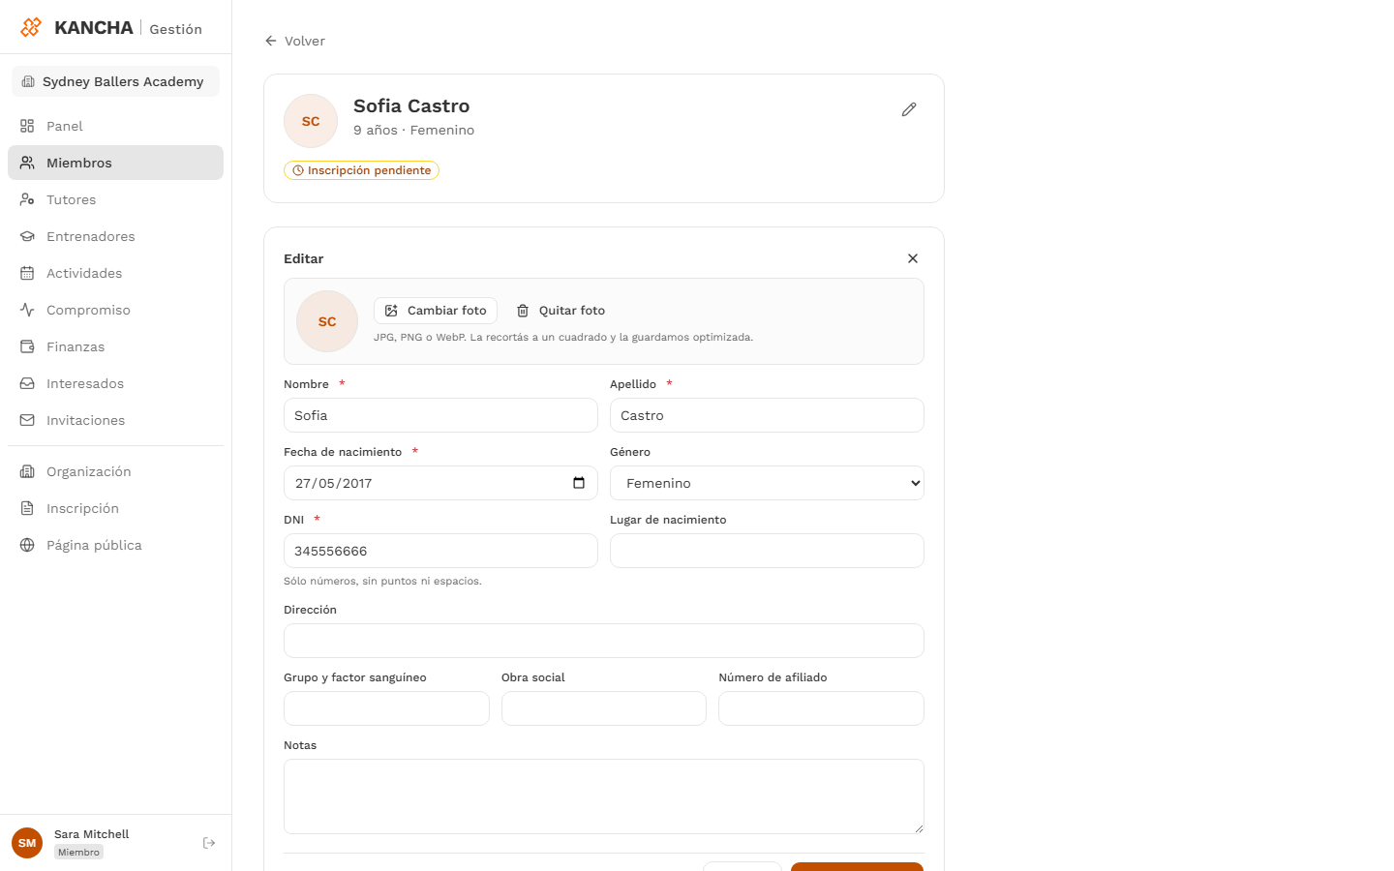
Task: Open Entrenadores in the sidebar
Action: [x=115, y=236]
